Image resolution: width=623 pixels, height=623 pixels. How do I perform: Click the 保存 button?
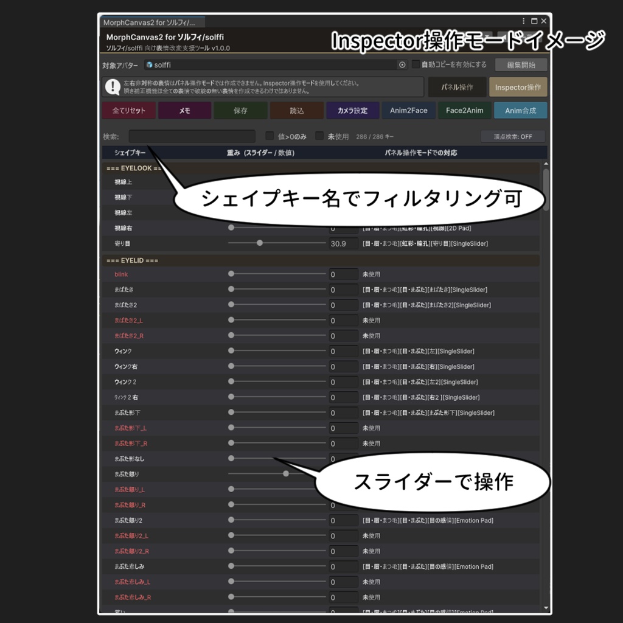pyautogui.click(x=240, y=111)
